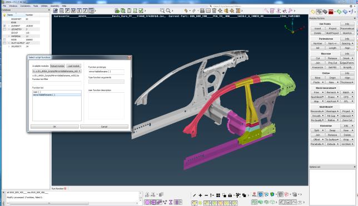This screenshot has height=206, width=358.
Task: Click OK in Select script function dialog
Action: [54, 127]
